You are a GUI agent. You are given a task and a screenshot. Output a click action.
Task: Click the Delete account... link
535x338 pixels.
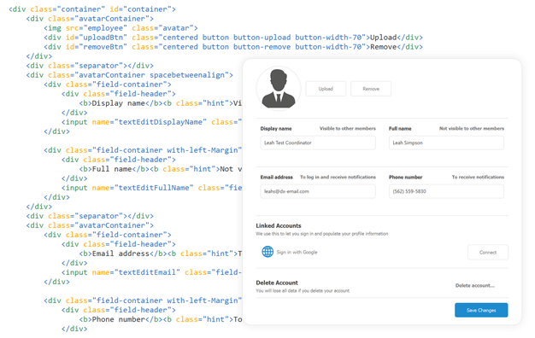475,286
